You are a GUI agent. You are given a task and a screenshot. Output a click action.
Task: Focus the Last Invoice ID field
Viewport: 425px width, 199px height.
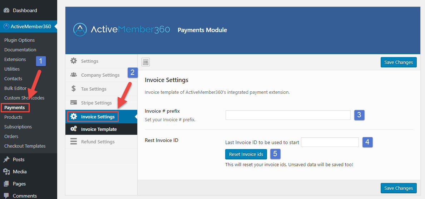(x=330, y=142)
